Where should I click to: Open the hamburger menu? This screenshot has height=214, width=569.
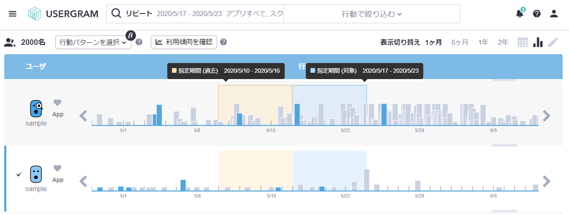click(x=13, y=14)
